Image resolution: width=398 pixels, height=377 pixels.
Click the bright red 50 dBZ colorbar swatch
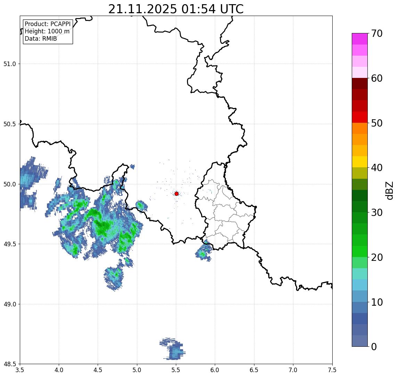coord(360,117)
